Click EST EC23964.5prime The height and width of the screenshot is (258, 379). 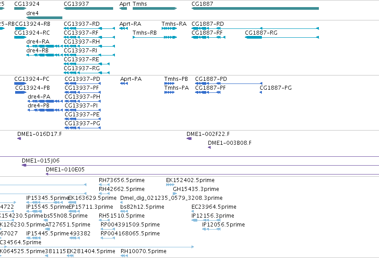[x=214, y=207]
